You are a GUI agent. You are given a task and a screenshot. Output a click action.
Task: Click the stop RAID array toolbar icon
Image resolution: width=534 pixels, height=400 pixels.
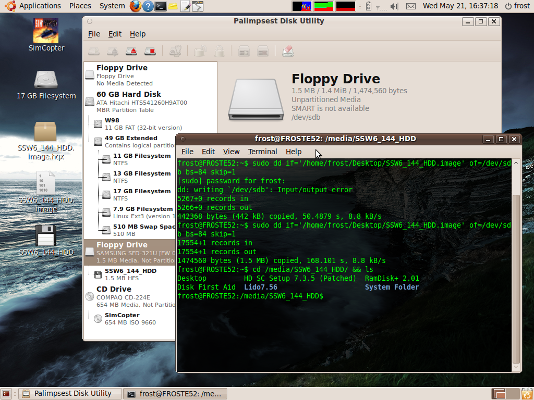tap(263, 52)
